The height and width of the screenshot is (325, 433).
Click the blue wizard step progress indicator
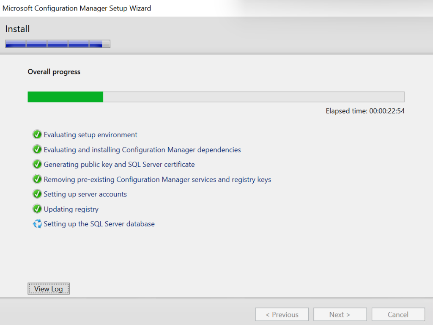tap(58, 44)
